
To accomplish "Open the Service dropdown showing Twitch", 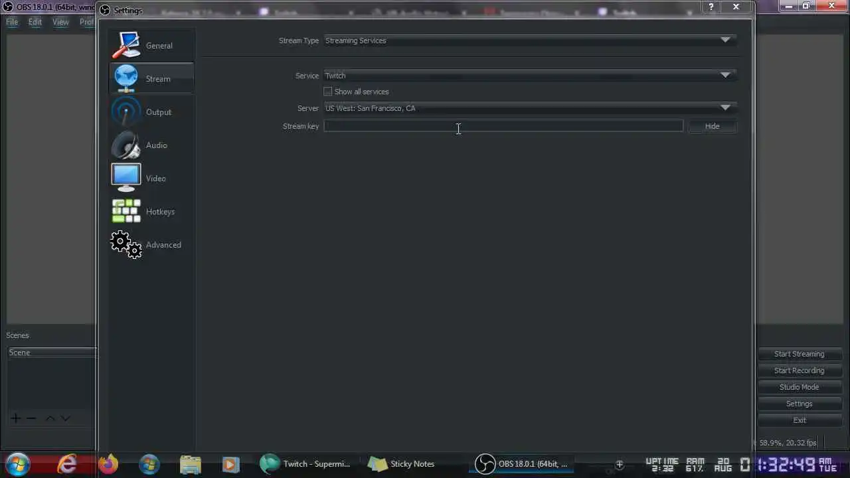I will [529, 76].
